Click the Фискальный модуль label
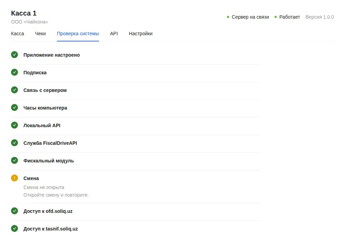345x235 pixels. tap(49, 161)
